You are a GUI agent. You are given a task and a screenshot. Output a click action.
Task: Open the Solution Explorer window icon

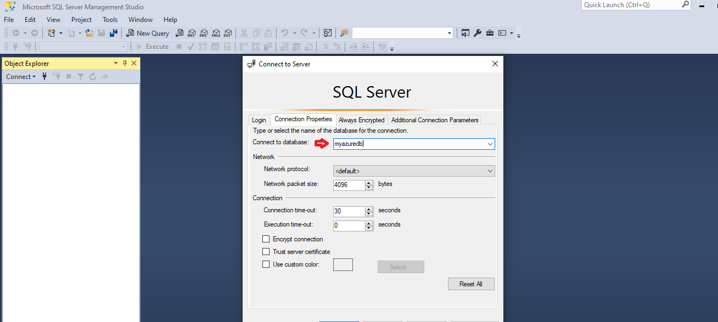click(465, 33)
